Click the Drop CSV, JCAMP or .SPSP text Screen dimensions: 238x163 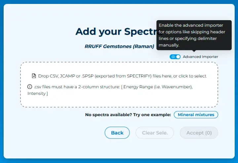pos(122,76)
